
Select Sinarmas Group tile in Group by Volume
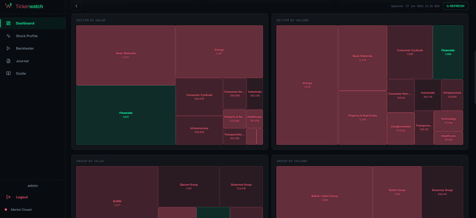[442, 192]
